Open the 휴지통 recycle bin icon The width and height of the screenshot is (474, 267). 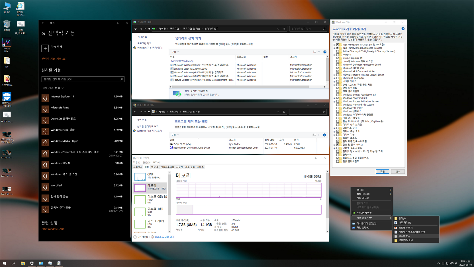(x=7, y=25)
